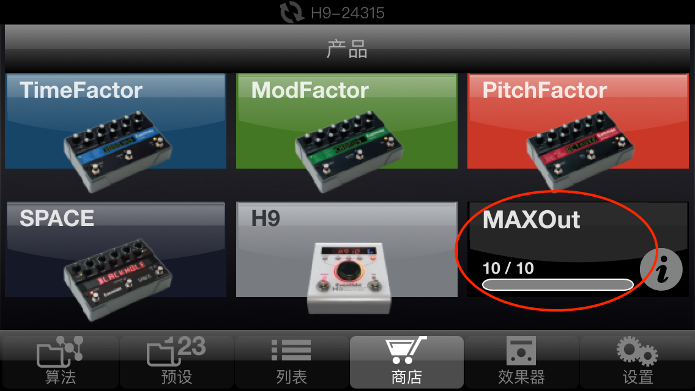Select the H9 product tile
The image size is (695, 391).
tap(347, 249)
